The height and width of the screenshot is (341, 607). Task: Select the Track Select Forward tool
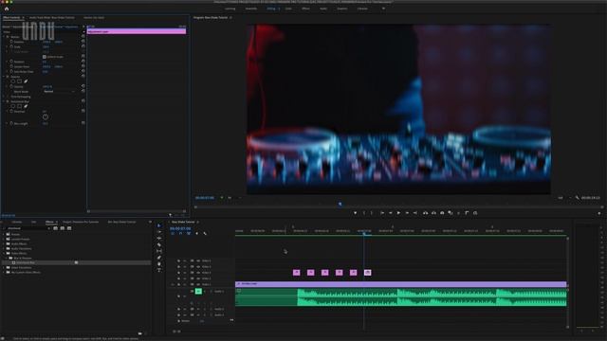point(159,232)
